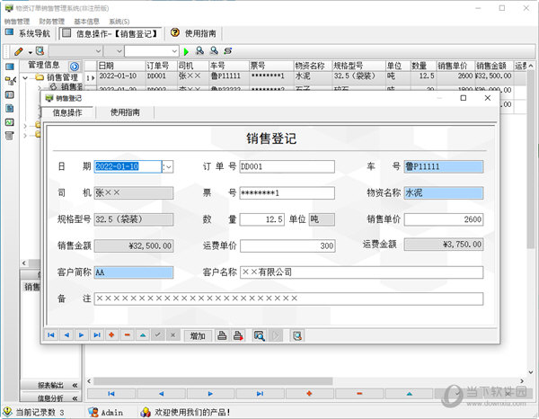539x419 pixels.
Task: Select 信息操作 tab in 销售登记 dialog
Action: tap(67, 112)
